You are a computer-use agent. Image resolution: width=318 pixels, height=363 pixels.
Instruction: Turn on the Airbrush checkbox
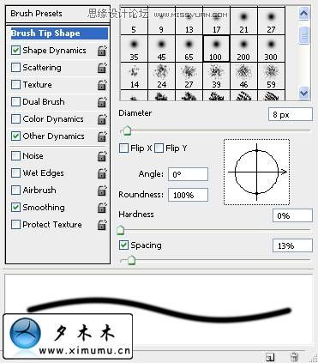(15, 191)
